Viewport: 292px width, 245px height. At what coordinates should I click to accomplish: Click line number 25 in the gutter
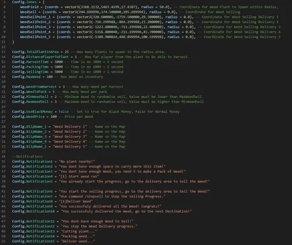pos(4,112)
